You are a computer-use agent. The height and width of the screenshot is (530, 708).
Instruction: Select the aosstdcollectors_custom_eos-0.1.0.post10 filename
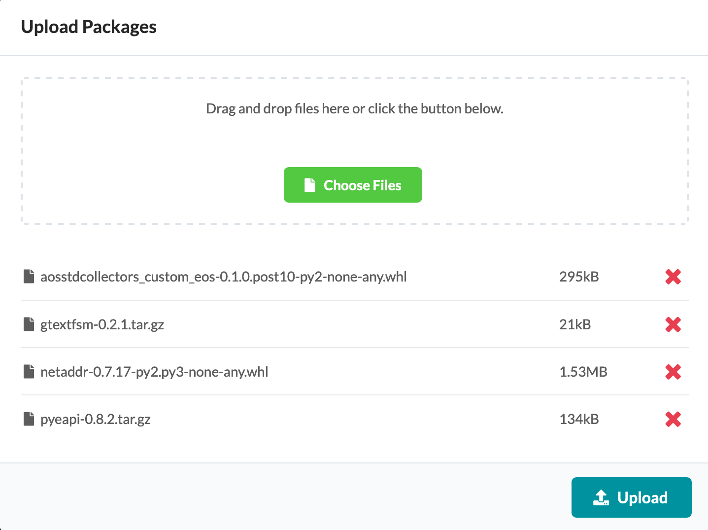pos(224,277)
